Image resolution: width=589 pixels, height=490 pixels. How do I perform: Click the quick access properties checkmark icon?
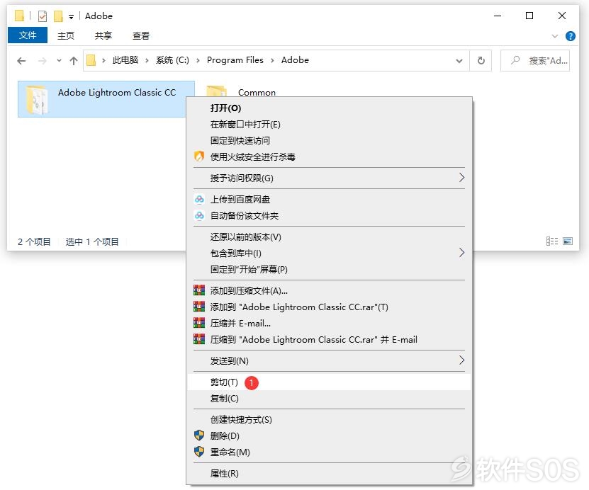pyautogui.click(x=43, y=16)
